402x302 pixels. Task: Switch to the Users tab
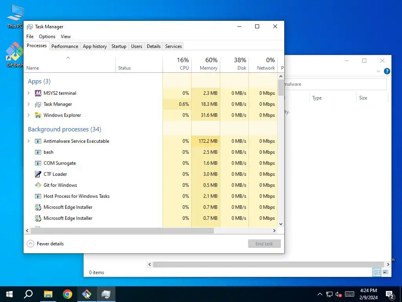(137, 46)
